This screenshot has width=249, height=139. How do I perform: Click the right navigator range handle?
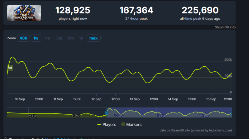231,113
